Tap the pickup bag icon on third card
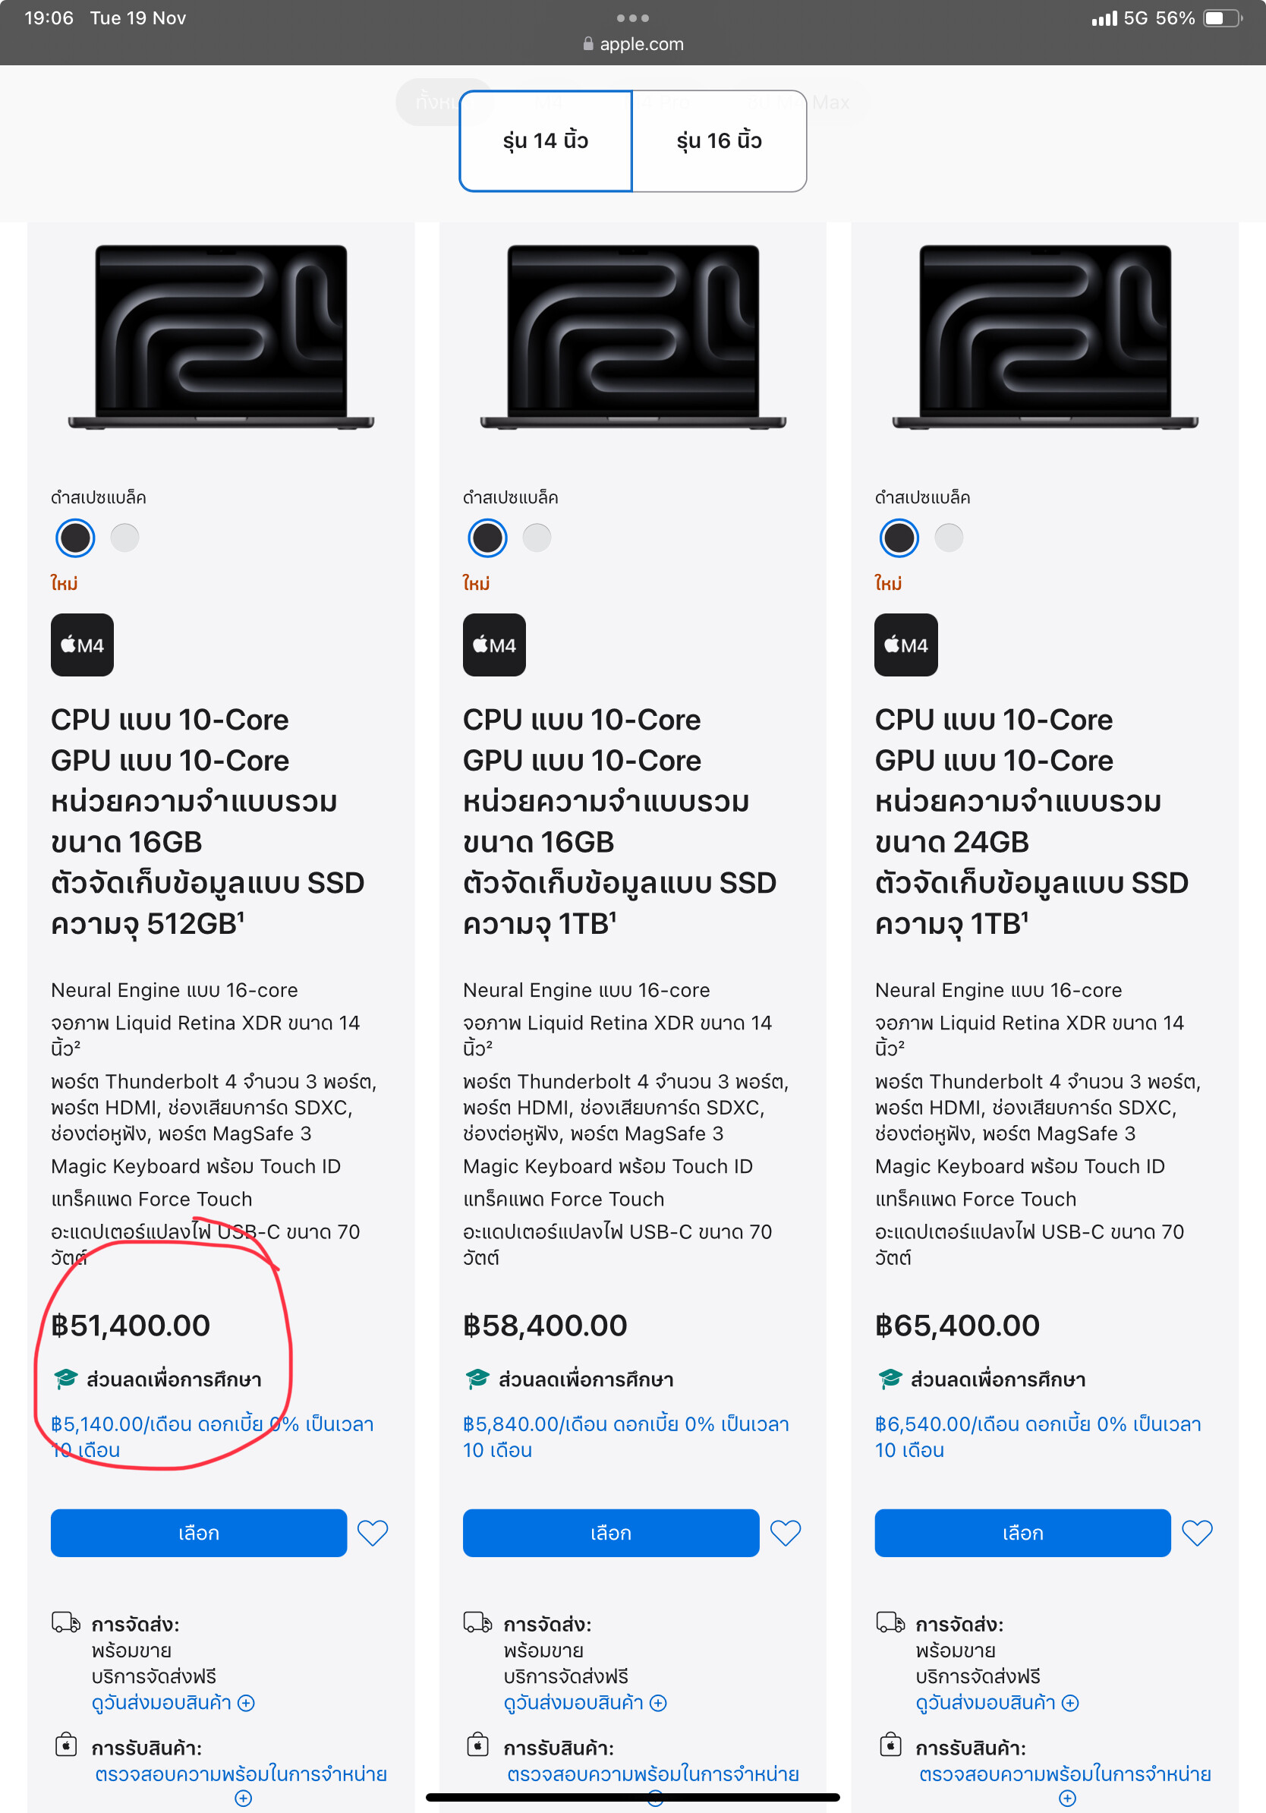This screenshot has height=1813, width=1266. 890,1745
